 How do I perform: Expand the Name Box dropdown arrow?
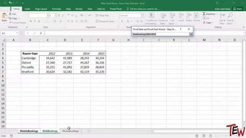point(17,33)
